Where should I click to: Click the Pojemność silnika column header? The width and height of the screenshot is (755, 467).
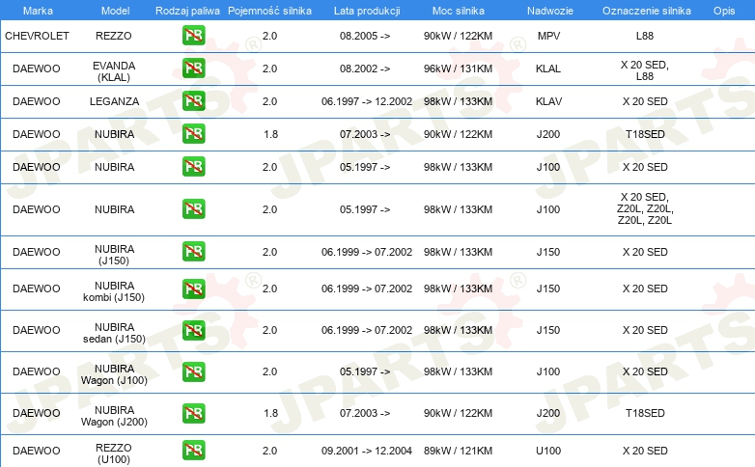tap(269, 11)
